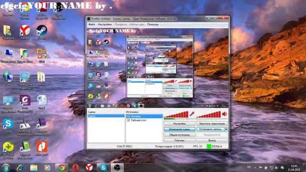The width and height of the screenshot is (306, 172).
Task: Show hidden tray icons arrow
Action: pos(255,168)
